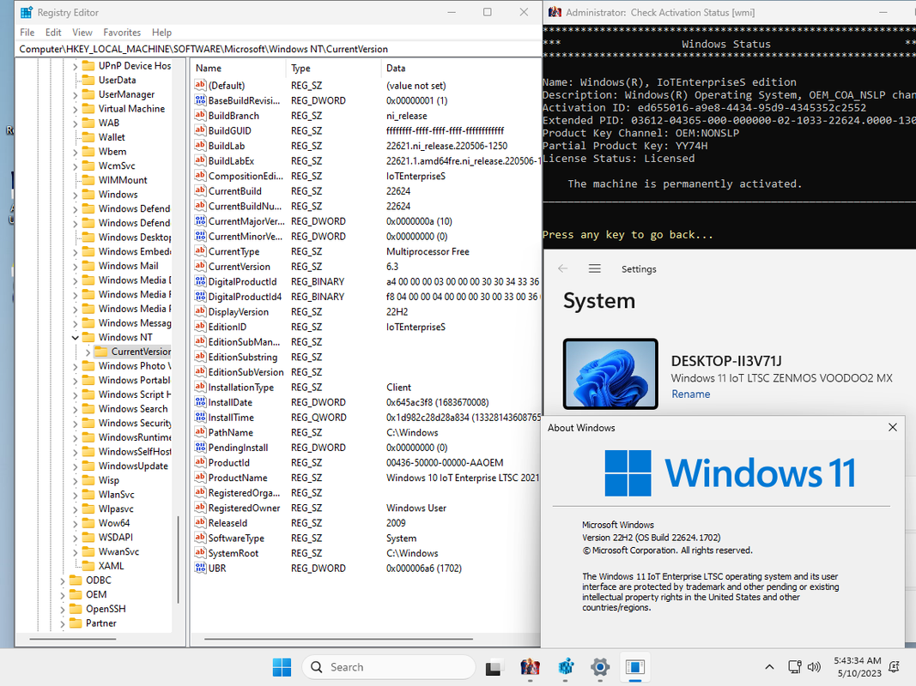Screen dimensions: 916x686
Task: Click the DisplayVersion string value icon
Action: (200, 312)
